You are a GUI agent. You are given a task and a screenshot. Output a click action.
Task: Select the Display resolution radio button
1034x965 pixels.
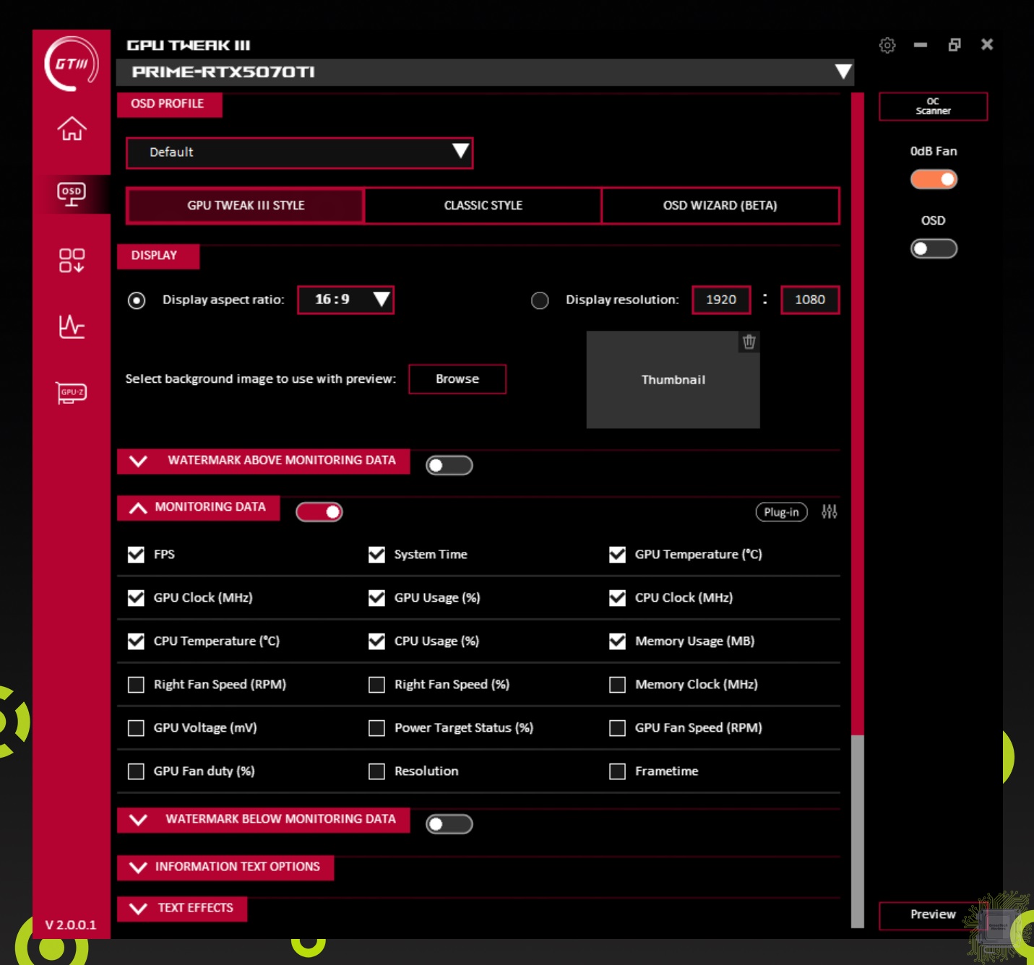click(540, 300)
